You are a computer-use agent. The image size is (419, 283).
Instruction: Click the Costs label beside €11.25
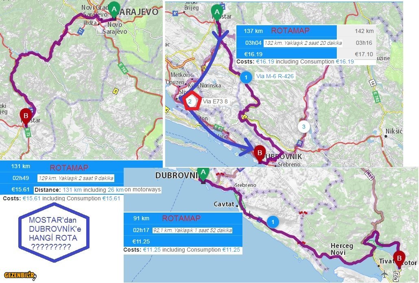coord(132,250)
